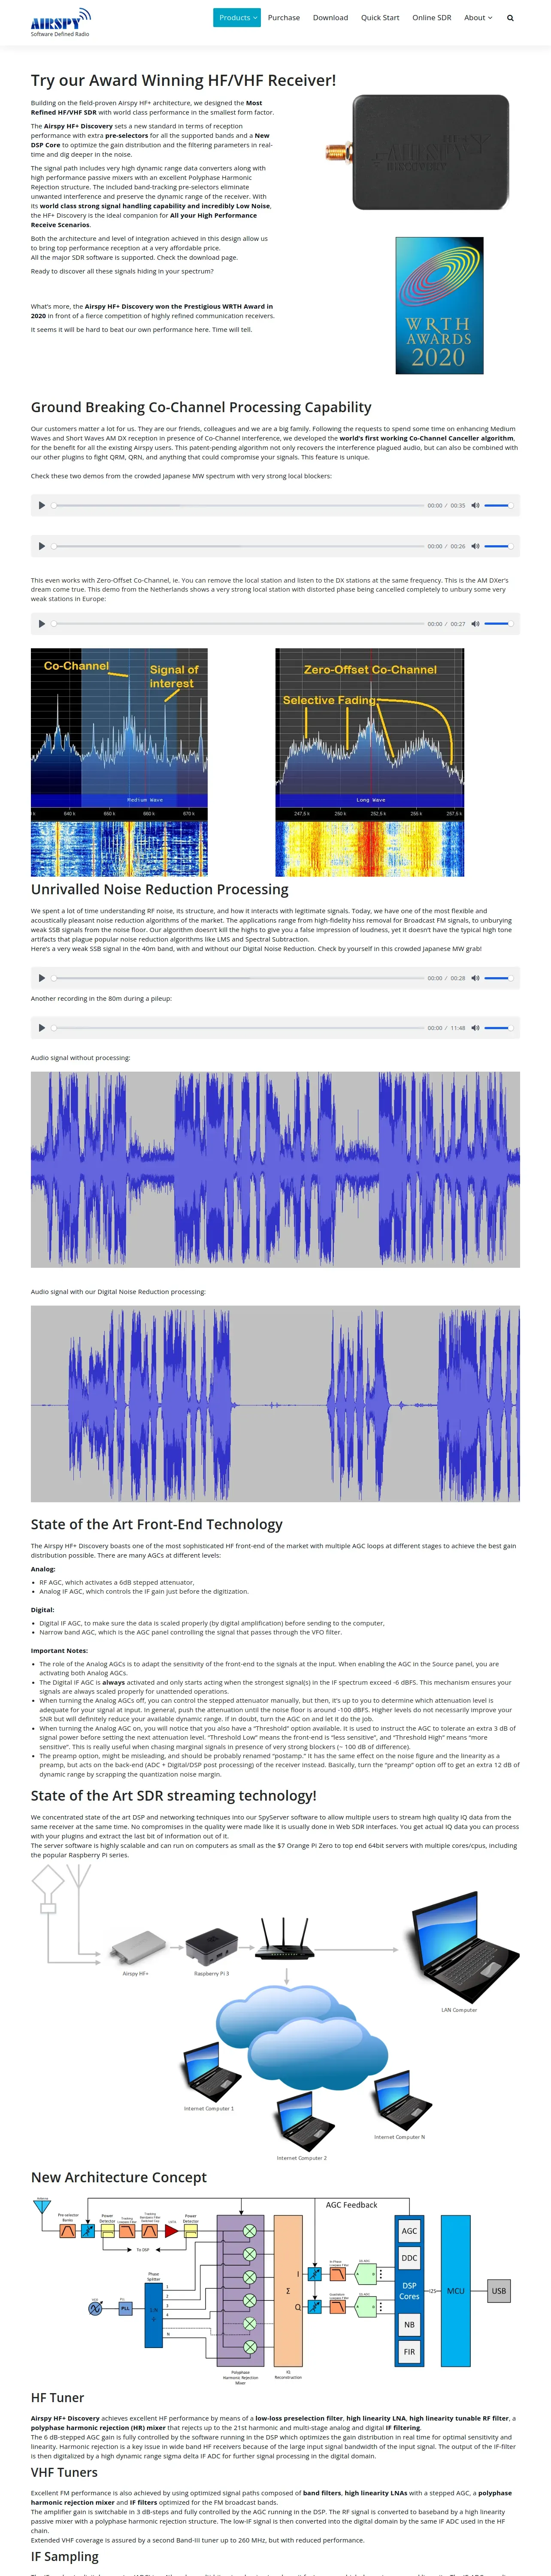Mute the 00:28 audio player
Screen dimensions: 551x2576
click(475, 978)
